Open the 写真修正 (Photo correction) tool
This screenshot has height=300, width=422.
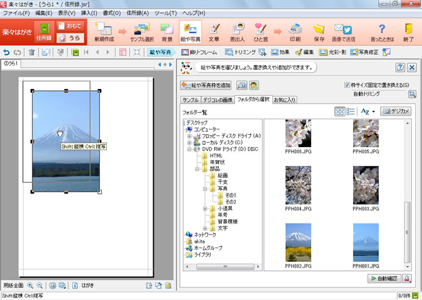(x=365, y=52)
